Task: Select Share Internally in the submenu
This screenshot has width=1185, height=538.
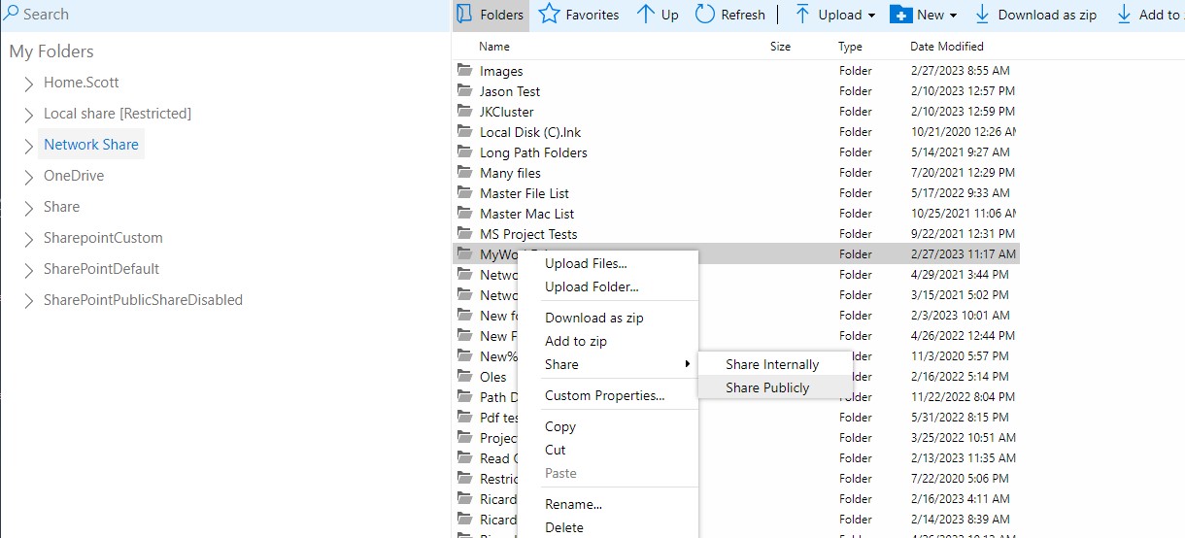Action: pyautogui.click(x=772, y=364)
